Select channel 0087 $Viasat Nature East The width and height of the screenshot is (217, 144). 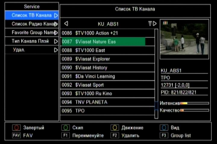107,42
